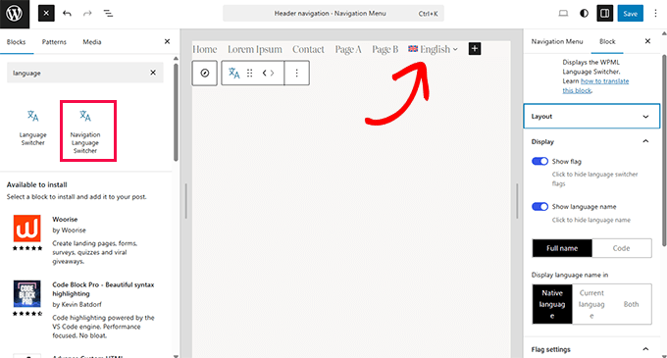Click 'Display language name in' label
Image resolution: width=667 pixels, height=358 pixels.
pos(570,275)
